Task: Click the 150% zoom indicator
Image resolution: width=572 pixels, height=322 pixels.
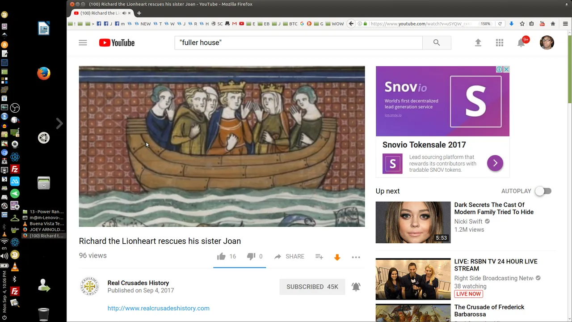Action: click(485, 24)
